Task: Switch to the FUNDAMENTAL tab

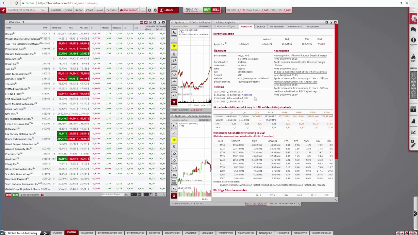Action: coord(295,26)
